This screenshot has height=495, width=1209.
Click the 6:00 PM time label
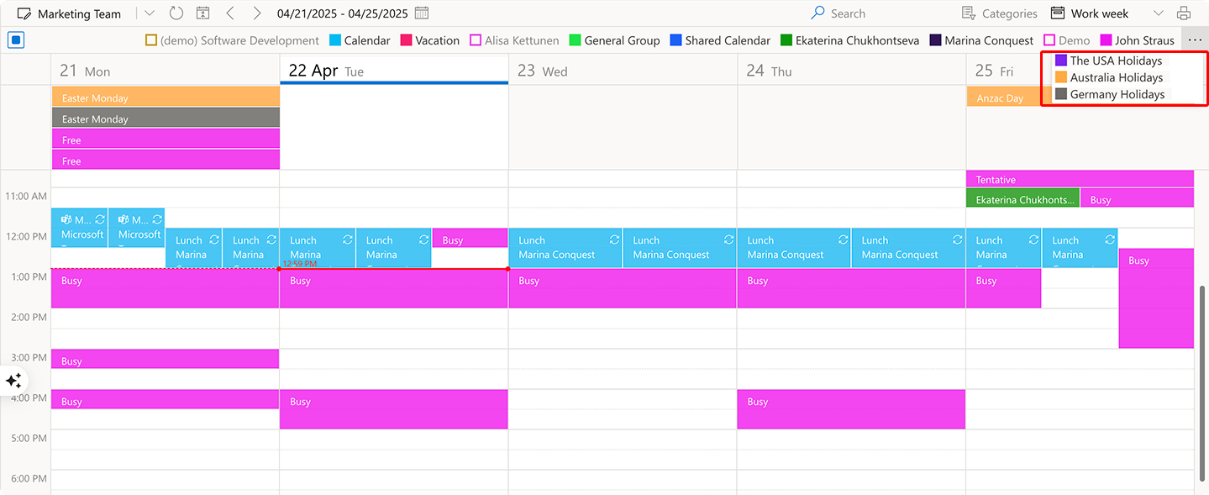tap(28, 478)
